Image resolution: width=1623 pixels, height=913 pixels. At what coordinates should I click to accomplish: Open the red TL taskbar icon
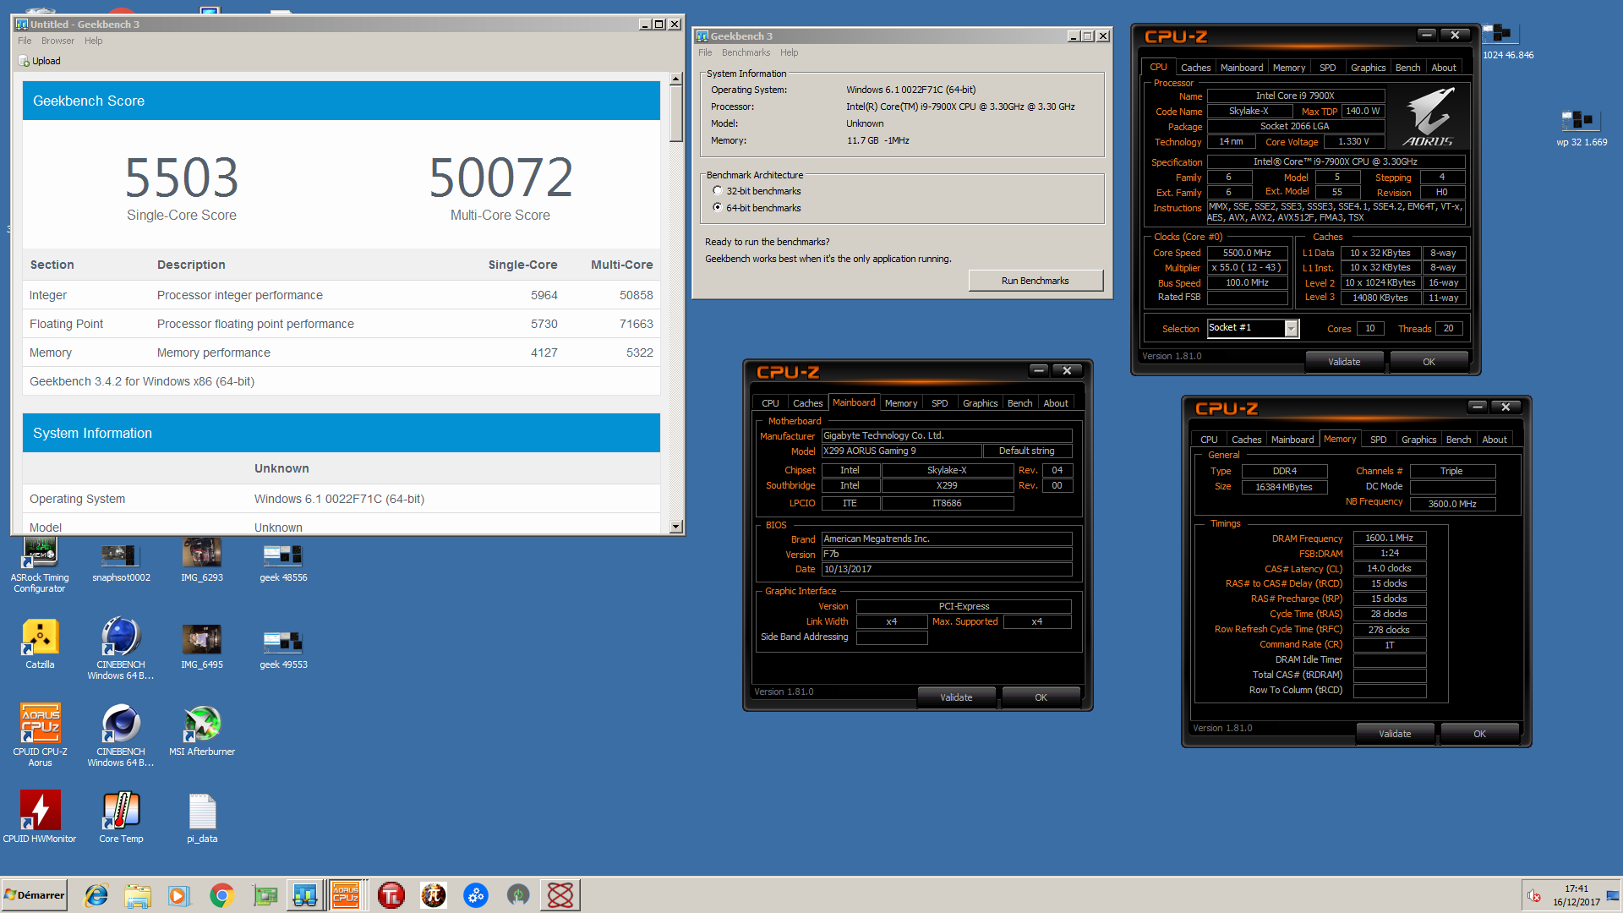click(x=391, y=895)
